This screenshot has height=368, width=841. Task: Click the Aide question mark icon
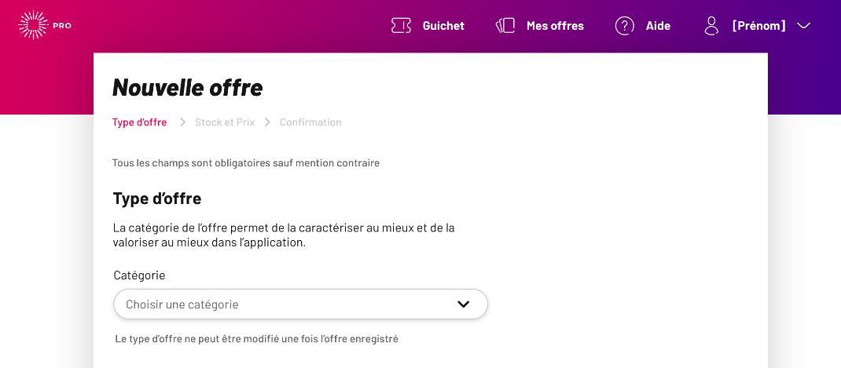624,26
